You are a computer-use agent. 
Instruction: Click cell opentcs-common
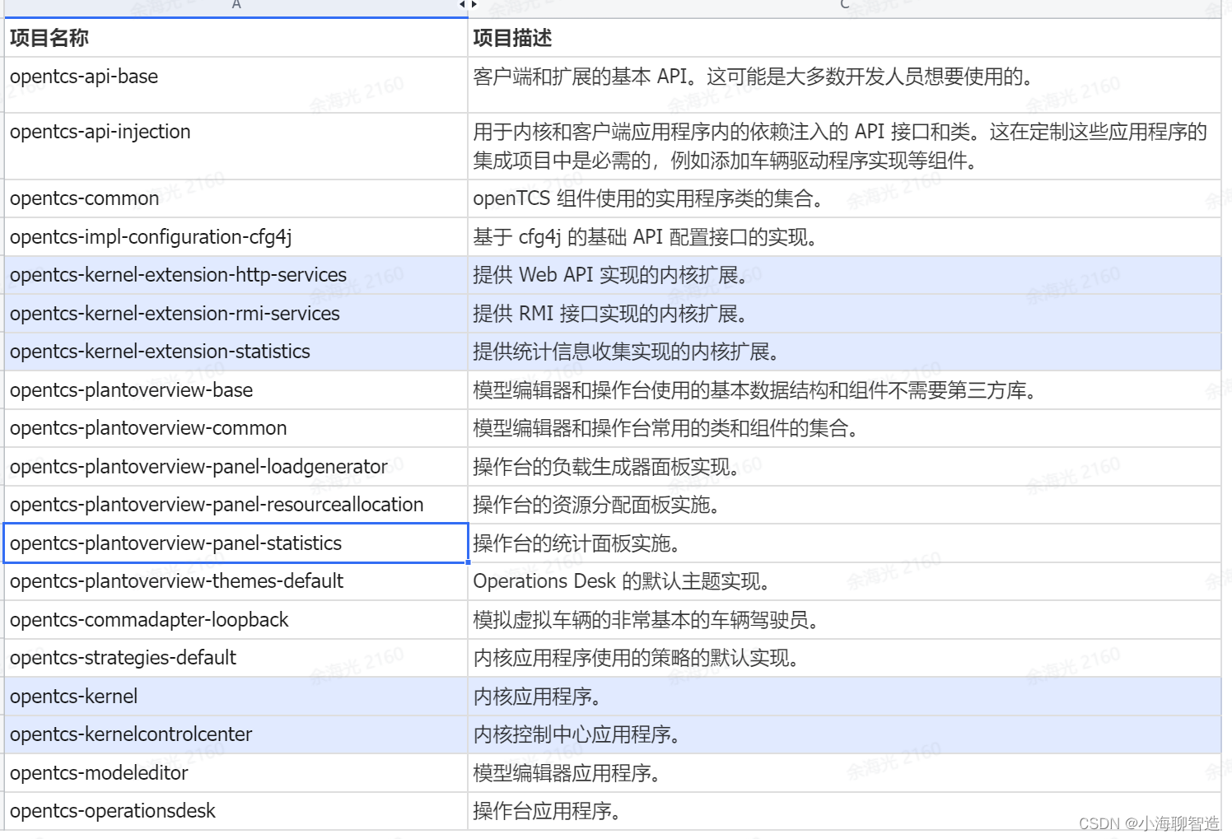point(236,198)
